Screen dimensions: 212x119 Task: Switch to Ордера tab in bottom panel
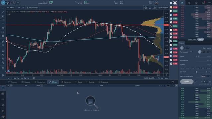(26, 82)
